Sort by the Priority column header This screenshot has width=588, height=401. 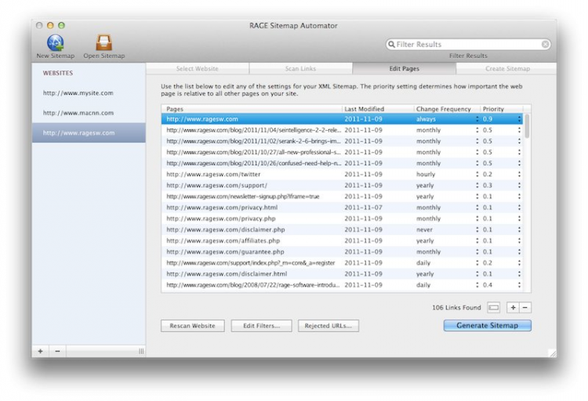502,109
